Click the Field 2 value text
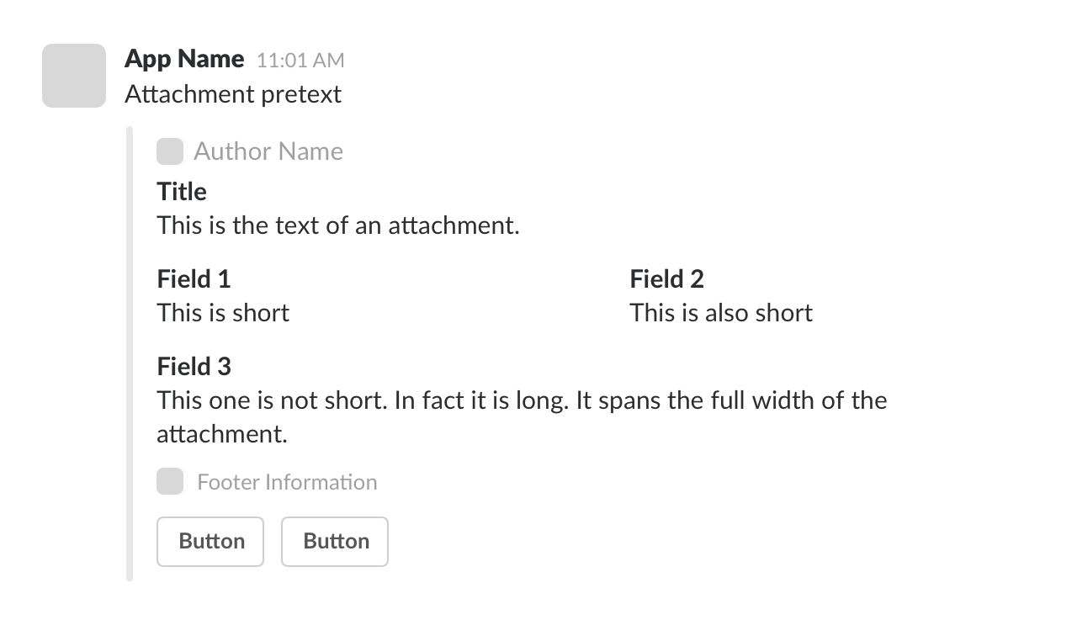 (721, 313)
